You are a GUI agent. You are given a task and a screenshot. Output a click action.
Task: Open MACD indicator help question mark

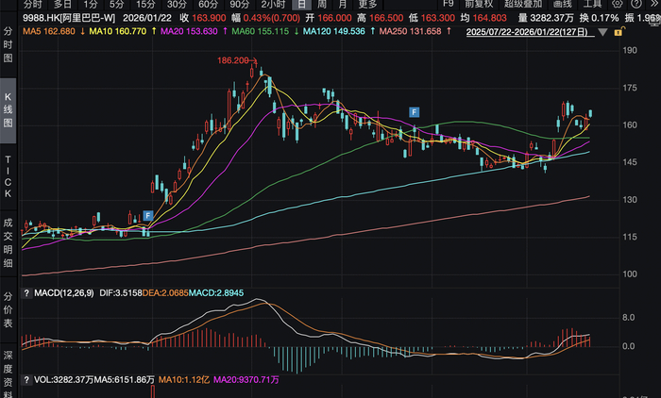[26, 293]
